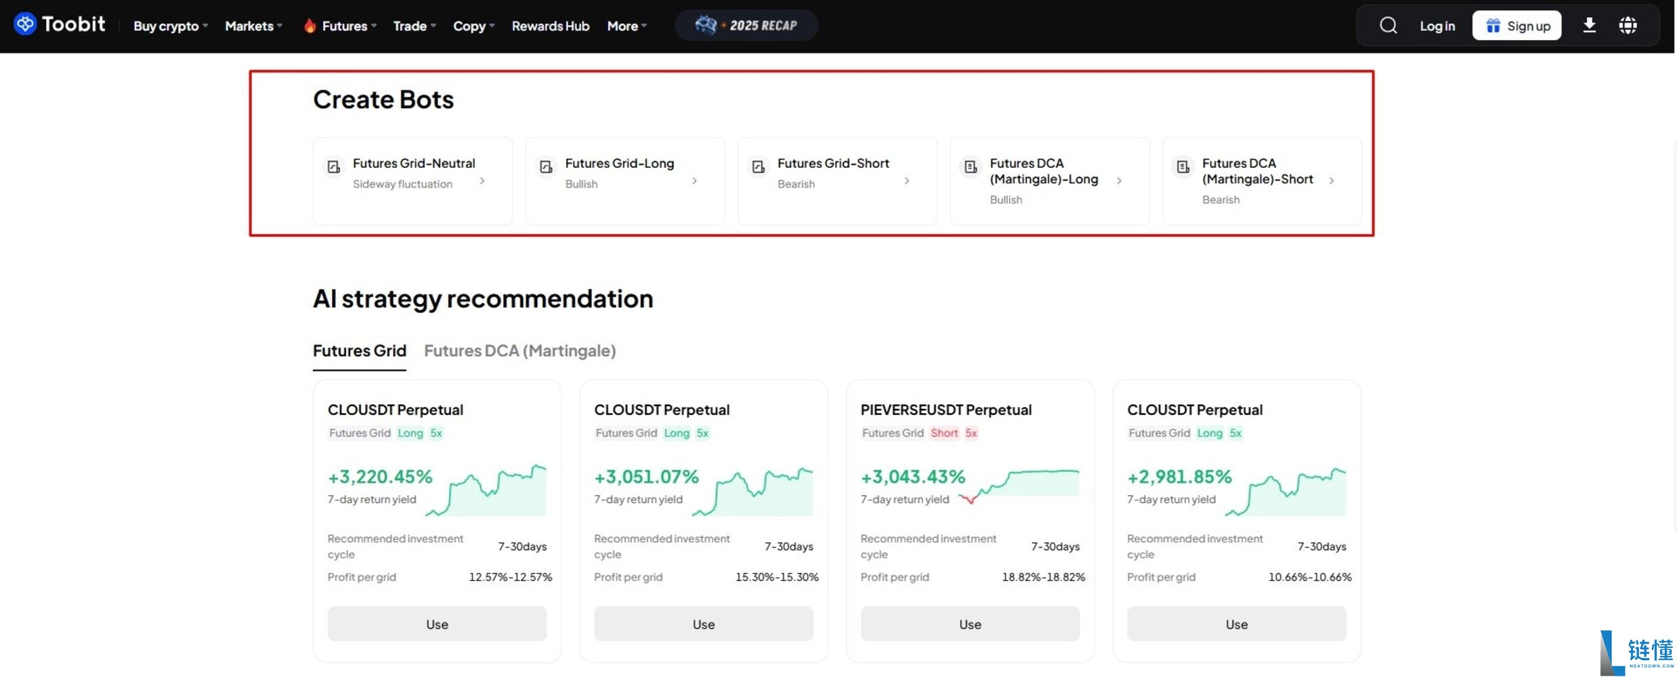This screenshot has width=1677, height=677.
Task: Click the Futures Grid-Short bot icon
Action: (x=759, y=167)
